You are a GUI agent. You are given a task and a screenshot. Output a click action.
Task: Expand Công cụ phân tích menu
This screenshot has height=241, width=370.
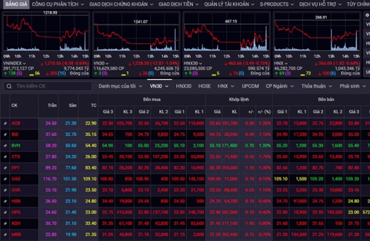(x=58, y=4)
